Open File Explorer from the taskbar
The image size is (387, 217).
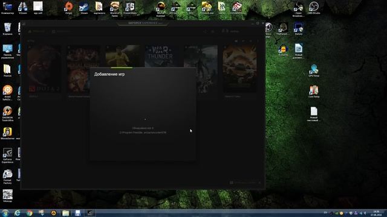[66, 213]
